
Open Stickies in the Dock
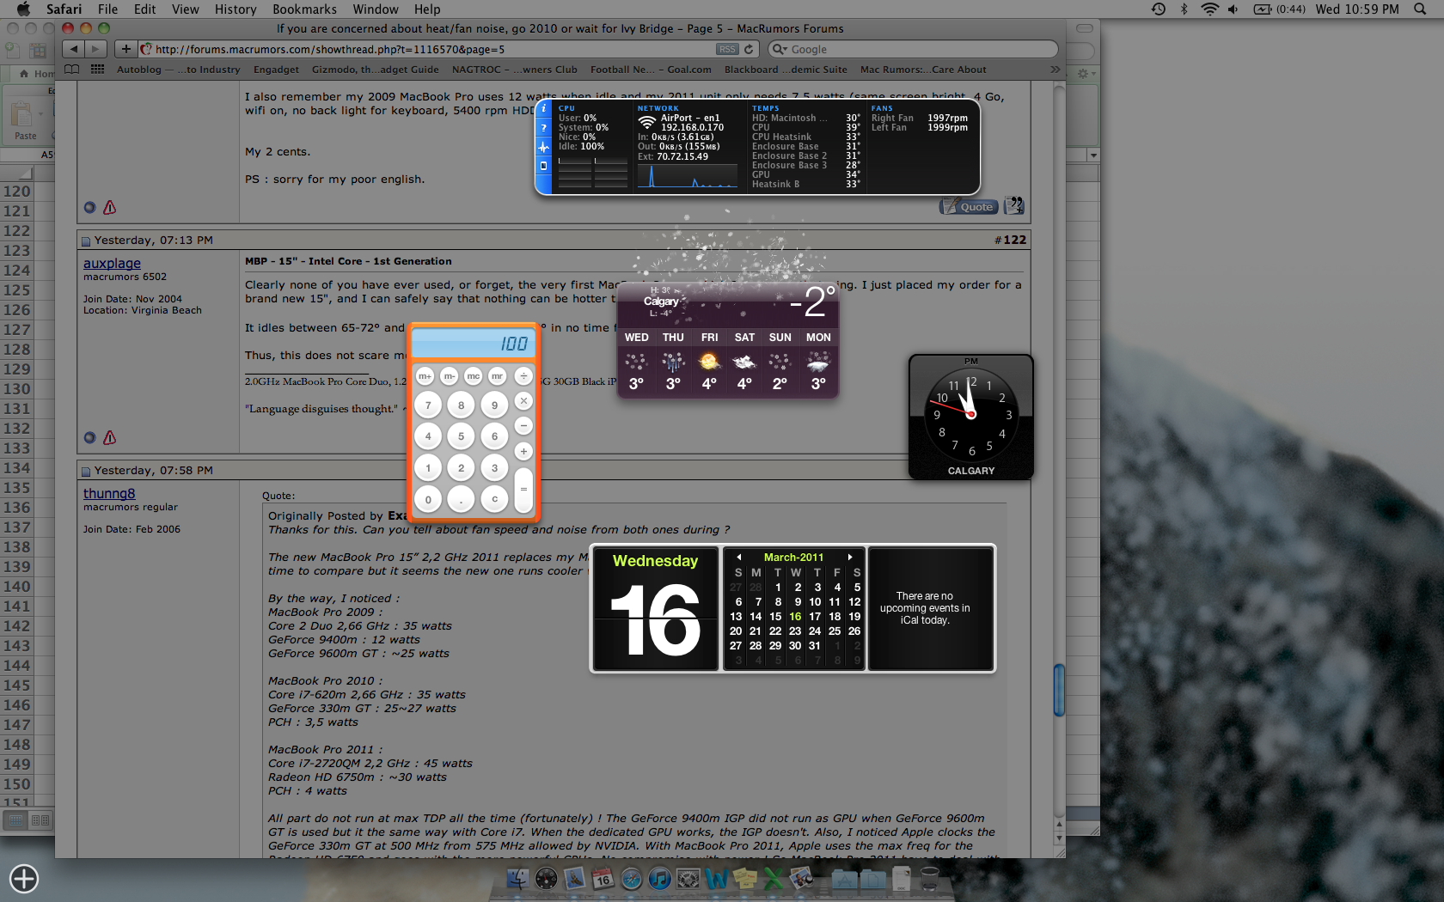[x=744, y=879]
